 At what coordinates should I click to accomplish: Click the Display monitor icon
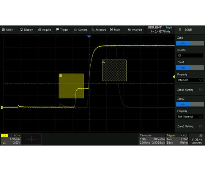[x=21, y=30]
